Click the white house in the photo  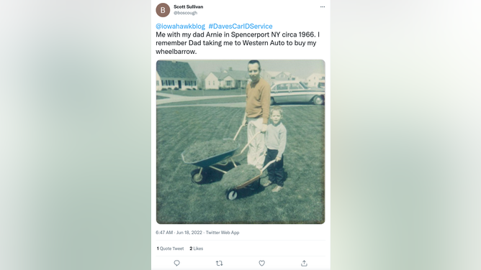click(176, 75)
